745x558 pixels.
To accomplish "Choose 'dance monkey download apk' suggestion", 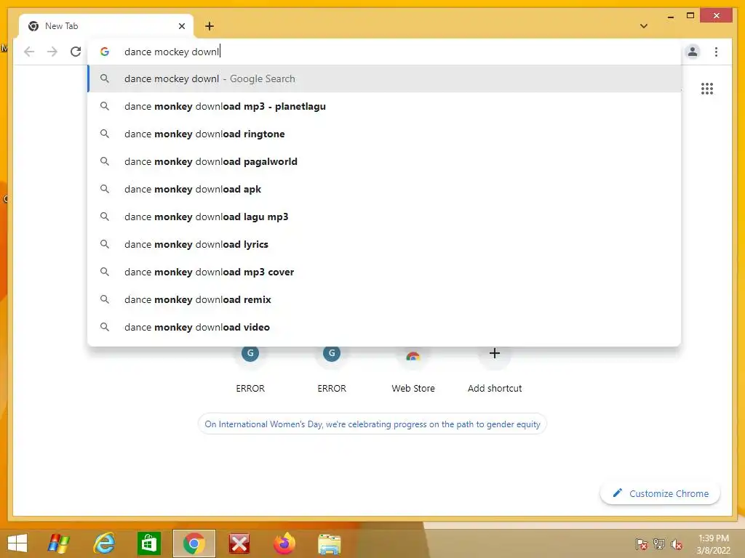I will coord(384,189).
